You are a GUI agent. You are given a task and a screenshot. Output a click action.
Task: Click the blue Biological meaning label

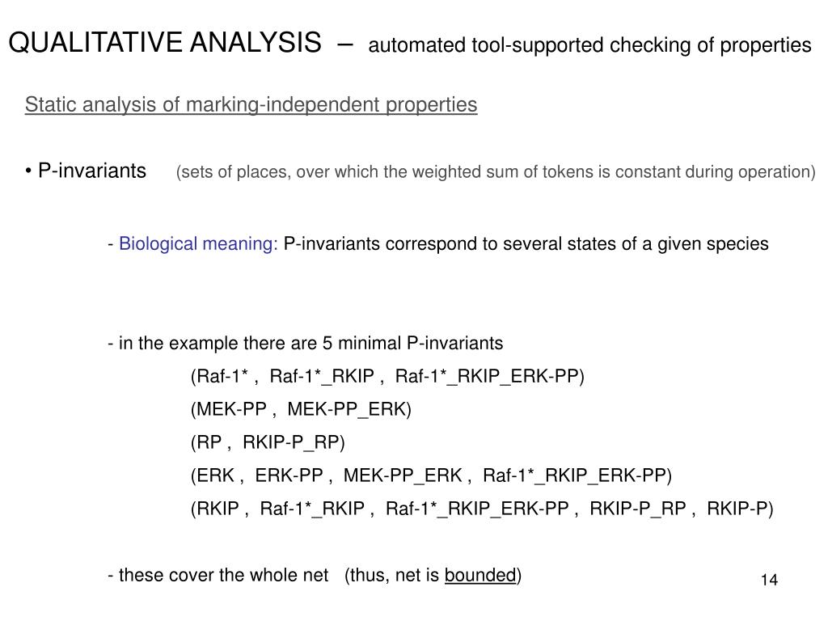[x=198, y=243]
